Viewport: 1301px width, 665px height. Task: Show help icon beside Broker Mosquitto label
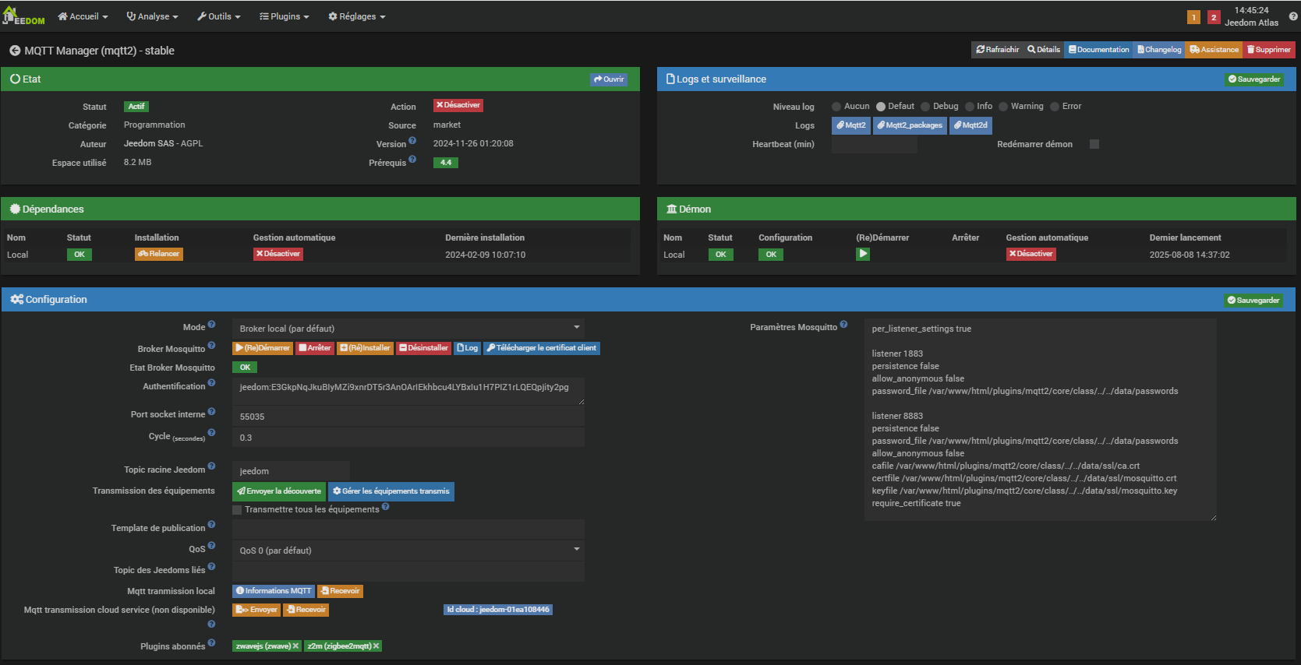tap(211, 346)
